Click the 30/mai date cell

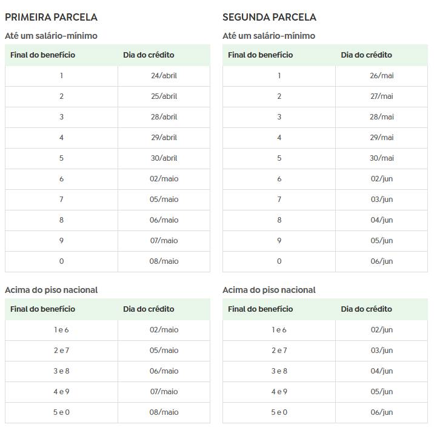click(x=382, y=158)
